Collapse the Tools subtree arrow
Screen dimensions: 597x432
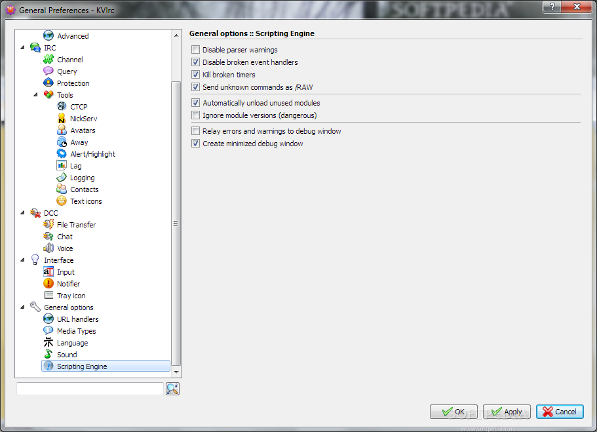35,95
